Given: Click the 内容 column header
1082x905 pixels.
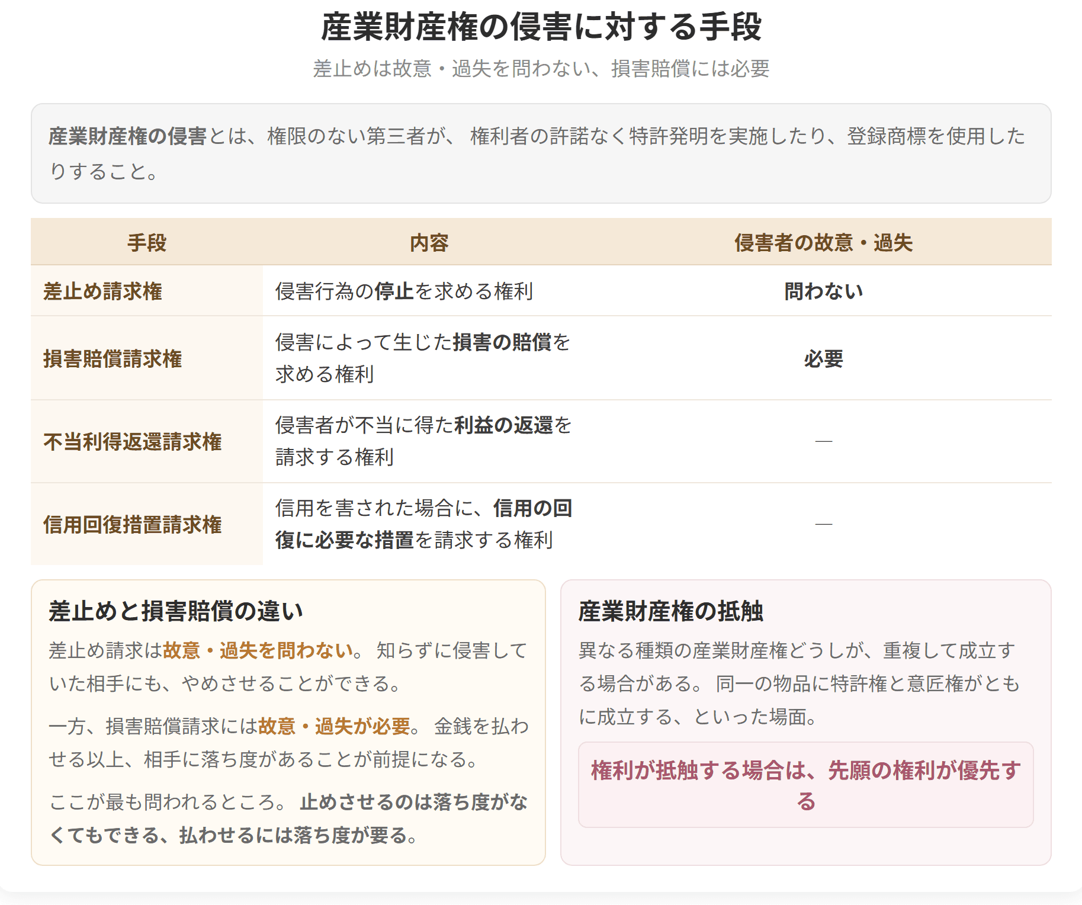Looking at the screenshot, I should (x=429, y=242).
